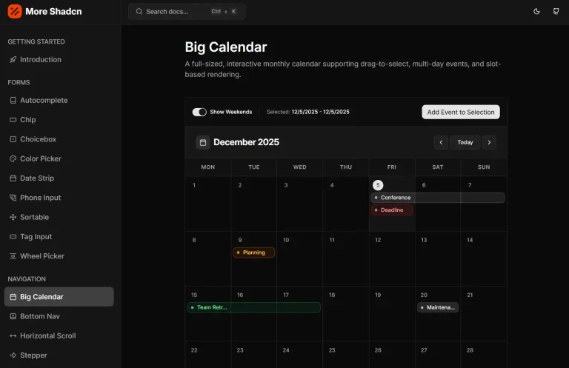Click the More Shadcn logo icon

pos(15,11)
